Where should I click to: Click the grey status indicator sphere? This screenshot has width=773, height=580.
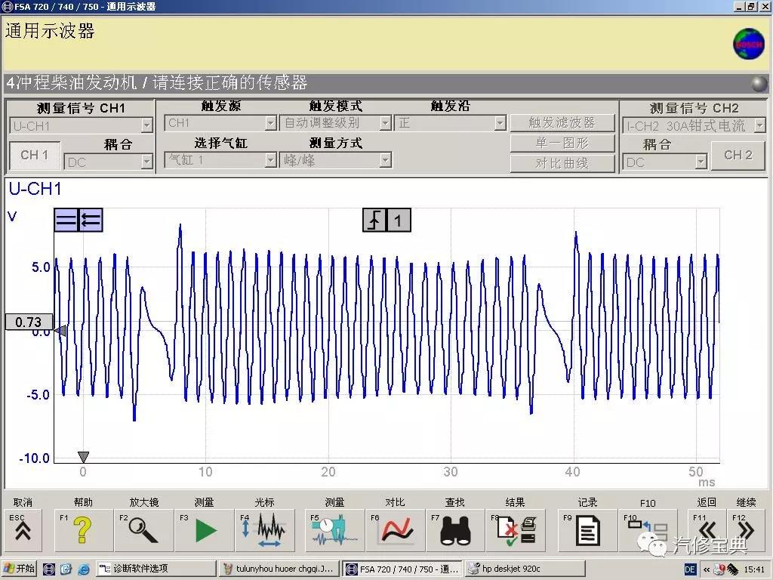pos(759,83)
